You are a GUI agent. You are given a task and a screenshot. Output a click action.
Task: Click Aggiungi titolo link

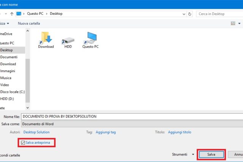(x=180, y=132)
